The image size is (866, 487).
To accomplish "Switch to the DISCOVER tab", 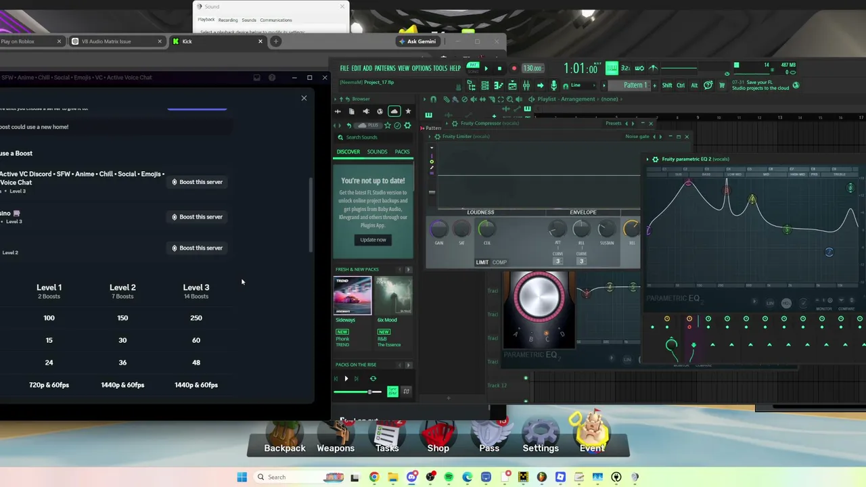I will 348,152.
